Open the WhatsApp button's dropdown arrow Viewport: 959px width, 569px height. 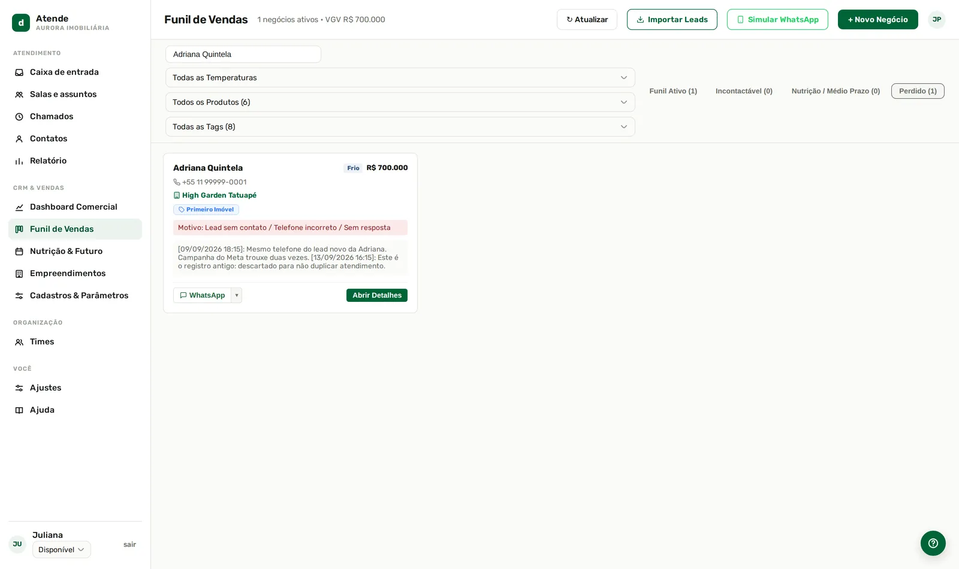point(237,295)
